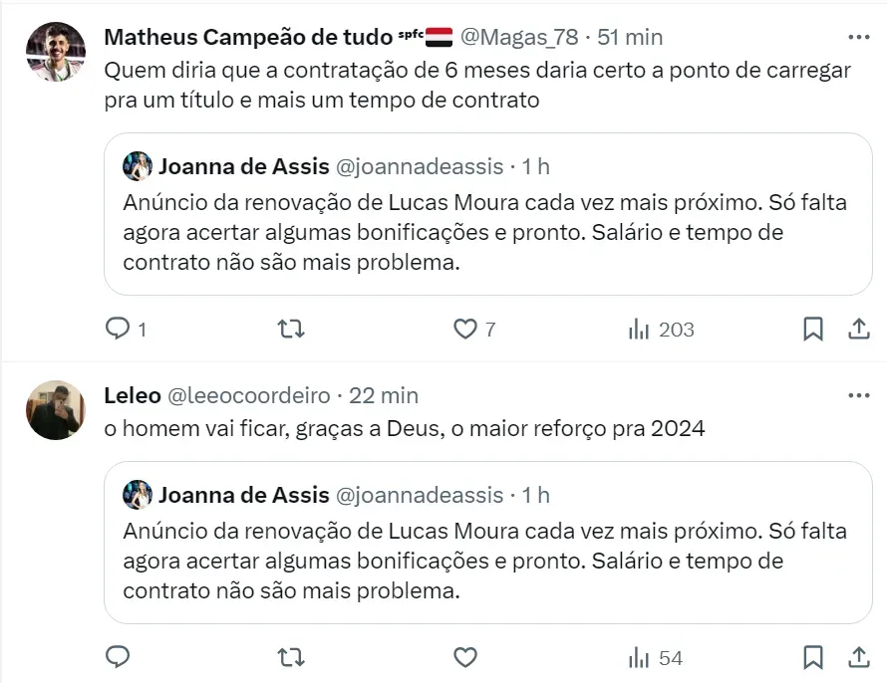Open more options on Leleo's tweet

[x=858, y=395]
